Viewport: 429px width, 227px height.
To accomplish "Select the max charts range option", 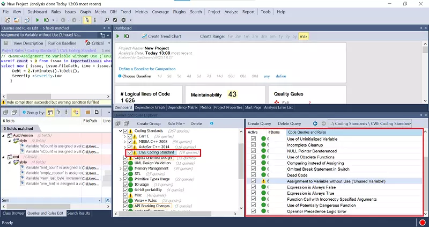I will 304,36.
